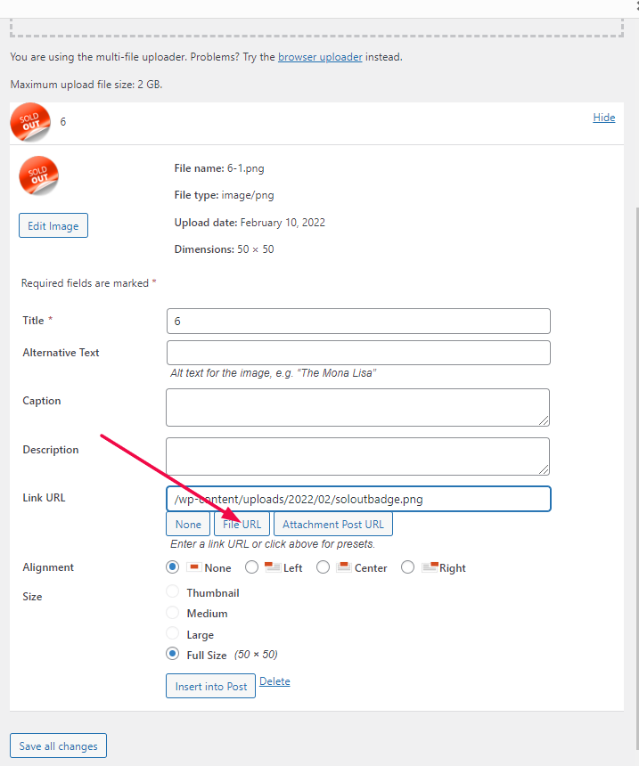Choose the Full Size radio option
639x766 pixels.
point(173,654)
